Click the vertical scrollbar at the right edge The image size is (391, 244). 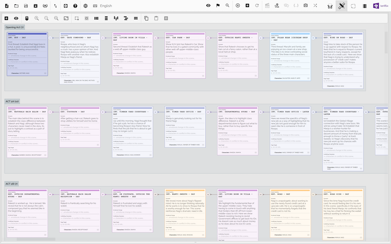(387, 42)
